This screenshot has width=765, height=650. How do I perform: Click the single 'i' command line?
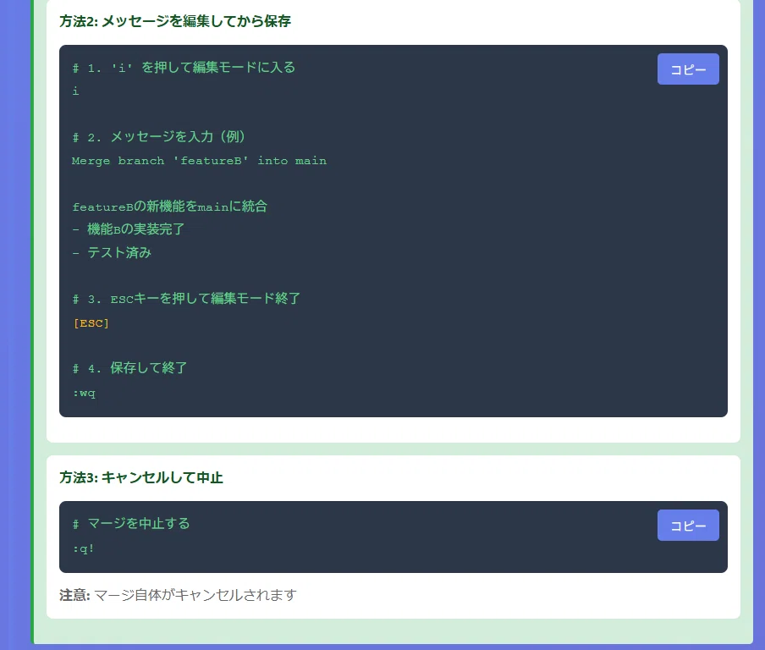(75, 91)
